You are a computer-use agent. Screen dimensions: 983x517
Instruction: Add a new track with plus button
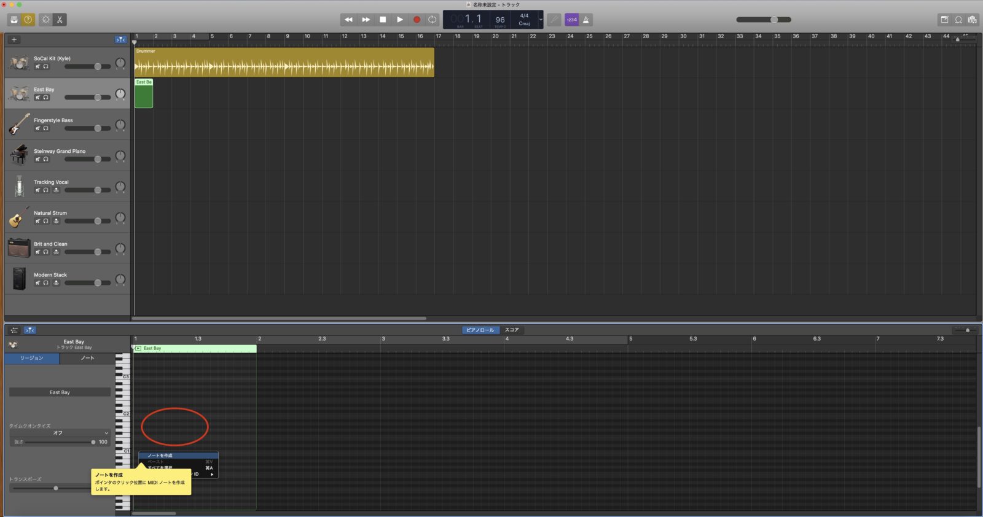coord(14,40)
